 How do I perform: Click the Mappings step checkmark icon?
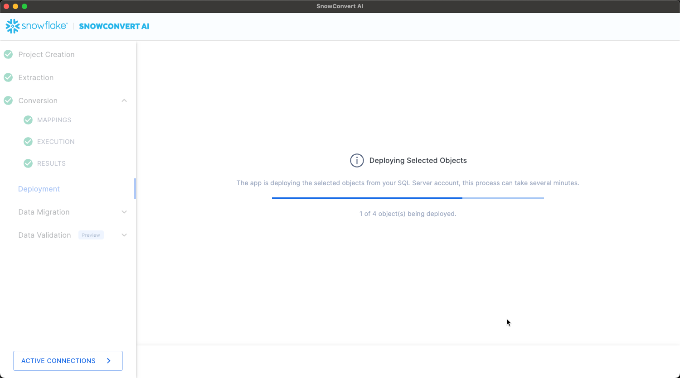[28, 120]
